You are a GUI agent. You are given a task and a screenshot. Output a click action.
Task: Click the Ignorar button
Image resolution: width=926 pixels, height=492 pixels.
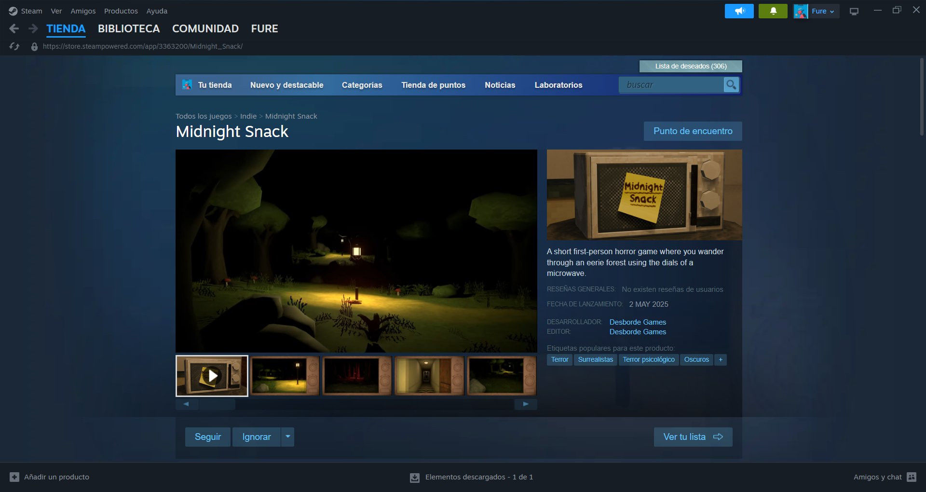257,437
